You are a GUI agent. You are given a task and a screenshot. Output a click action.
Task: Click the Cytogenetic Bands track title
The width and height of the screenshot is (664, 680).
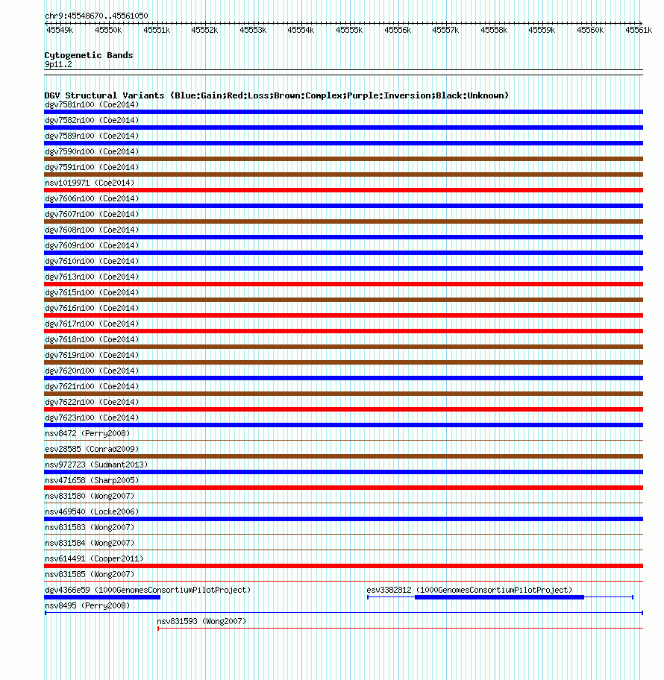coord(89,55)
